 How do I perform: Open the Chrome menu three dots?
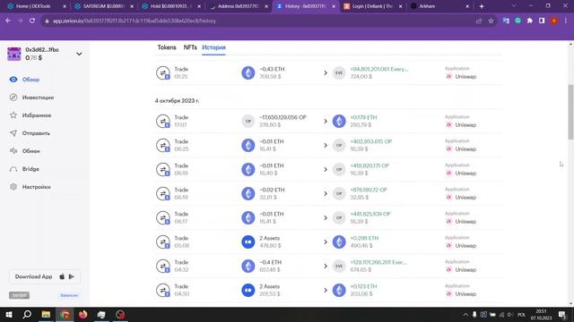566,21
